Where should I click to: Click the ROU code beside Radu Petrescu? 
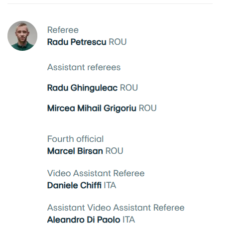coord(118,42)
